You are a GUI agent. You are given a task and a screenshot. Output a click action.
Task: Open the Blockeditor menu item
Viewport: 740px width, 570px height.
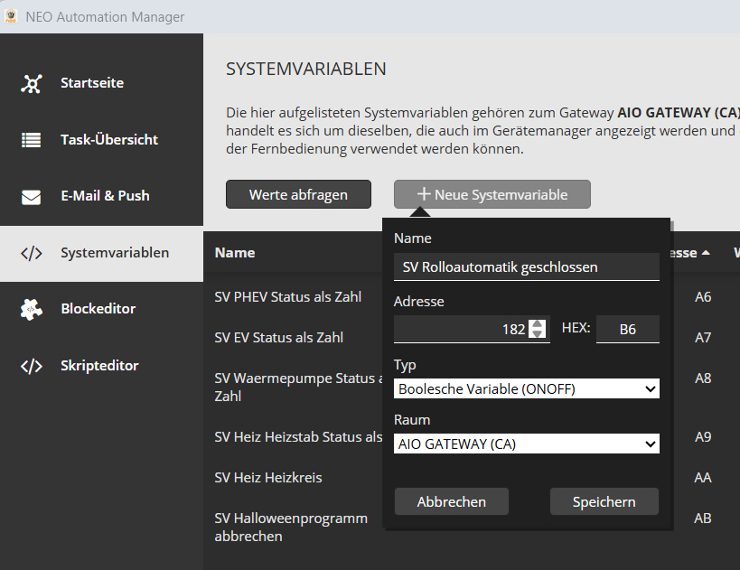tap(98, 309)
